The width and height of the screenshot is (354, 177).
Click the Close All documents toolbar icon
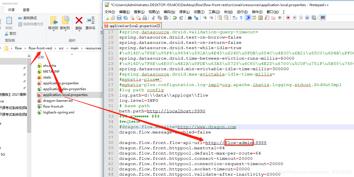click(x=138, y=18)
